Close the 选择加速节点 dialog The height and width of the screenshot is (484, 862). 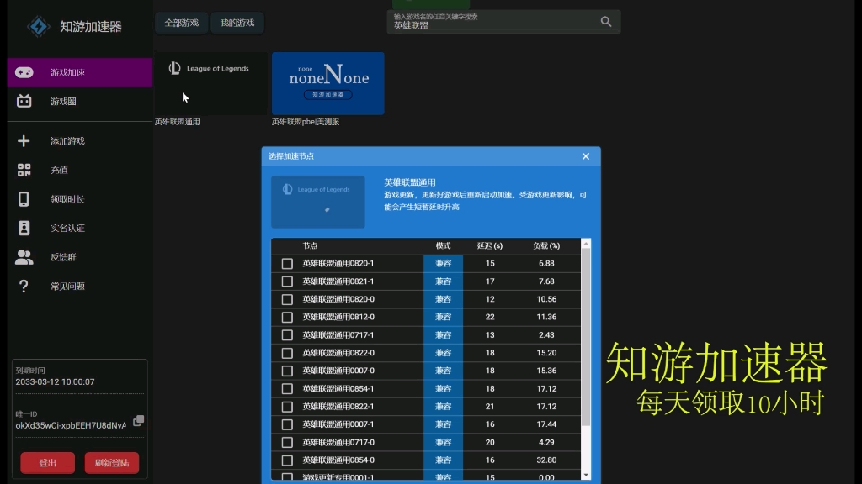tap(586, 156)
